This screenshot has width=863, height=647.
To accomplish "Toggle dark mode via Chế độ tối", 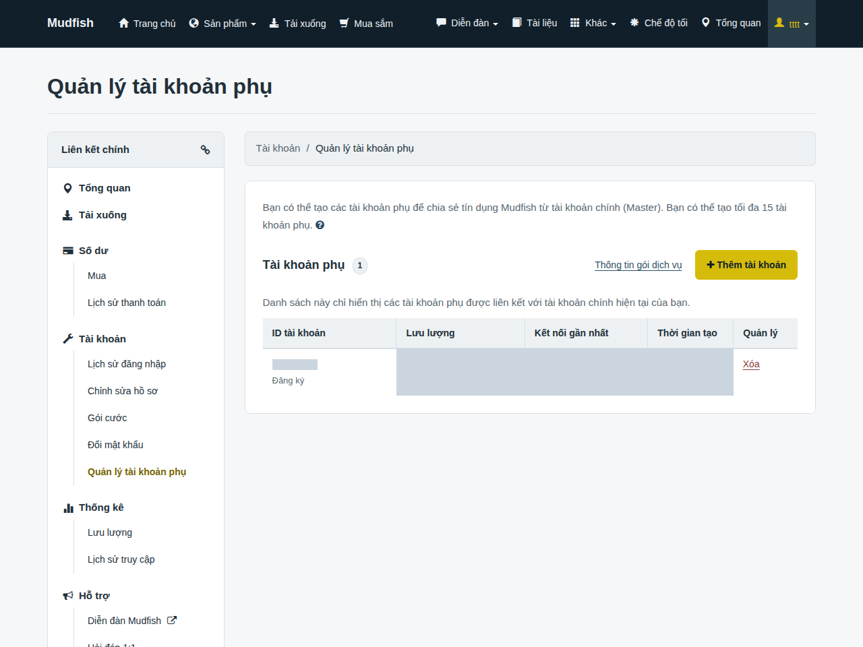I will click(659, 23).
